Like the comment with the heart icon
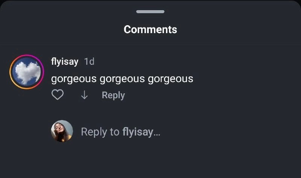The width and height of the screenshot is (301, 178). [58, 94]
